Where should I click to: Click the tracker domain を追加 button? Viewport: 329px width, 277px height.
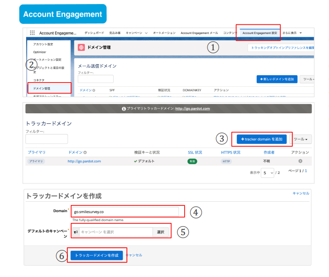click(262, 139)
